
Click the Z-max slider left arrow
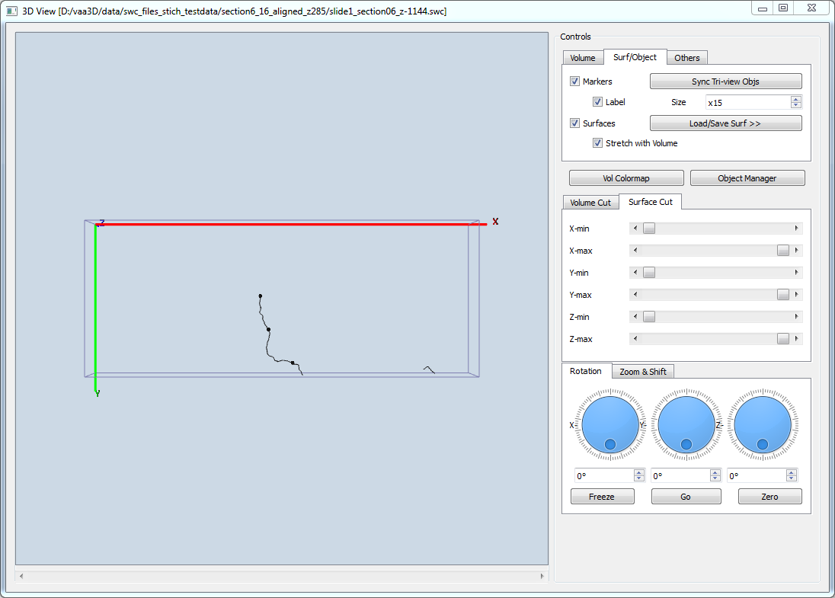(635, 339)
